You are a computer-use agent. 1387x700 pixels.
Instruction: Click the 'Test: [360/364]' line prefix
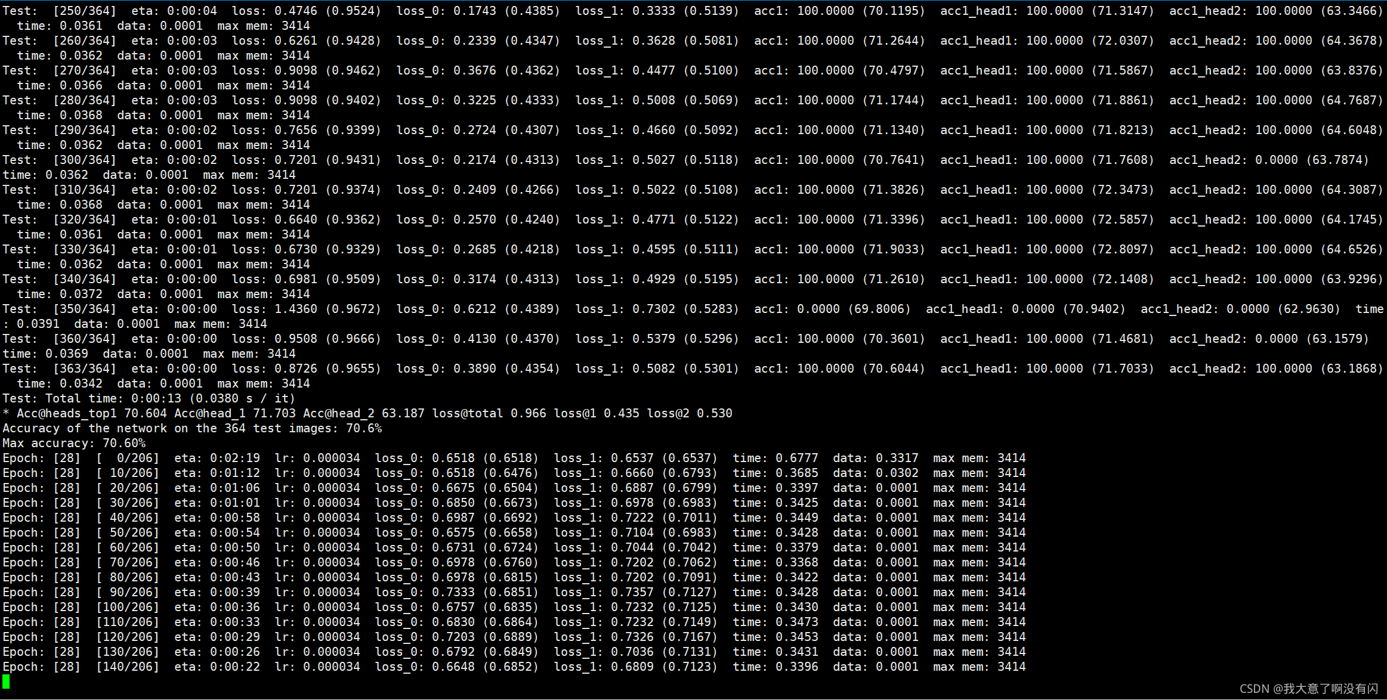click(60, 339)
